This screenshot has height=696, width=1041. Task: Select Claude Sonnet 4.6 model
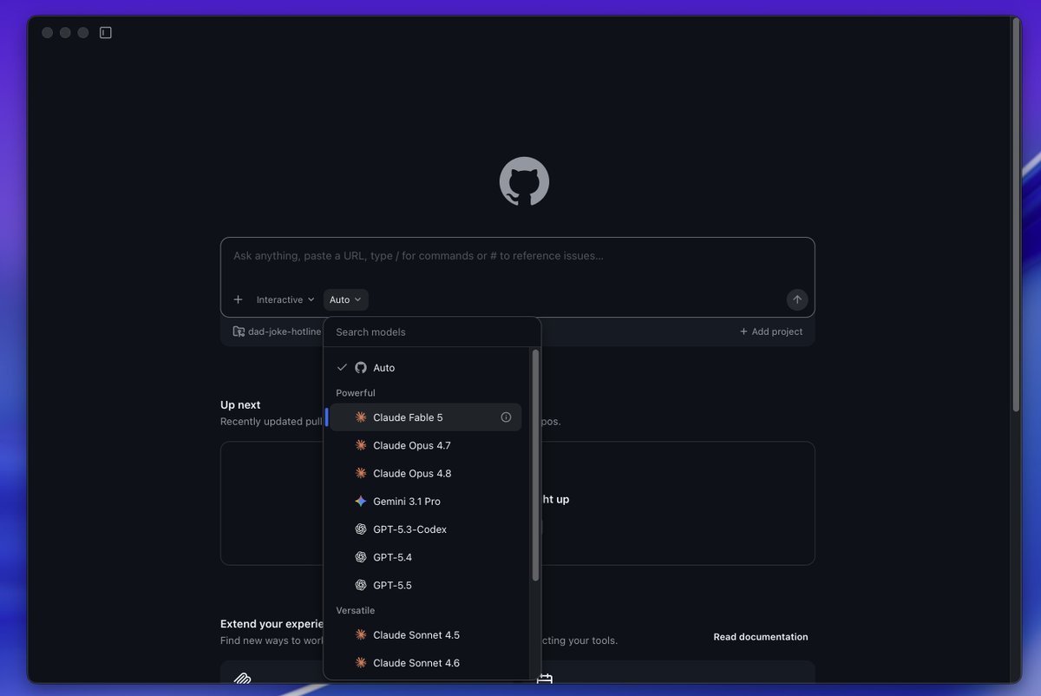(426, 662)
